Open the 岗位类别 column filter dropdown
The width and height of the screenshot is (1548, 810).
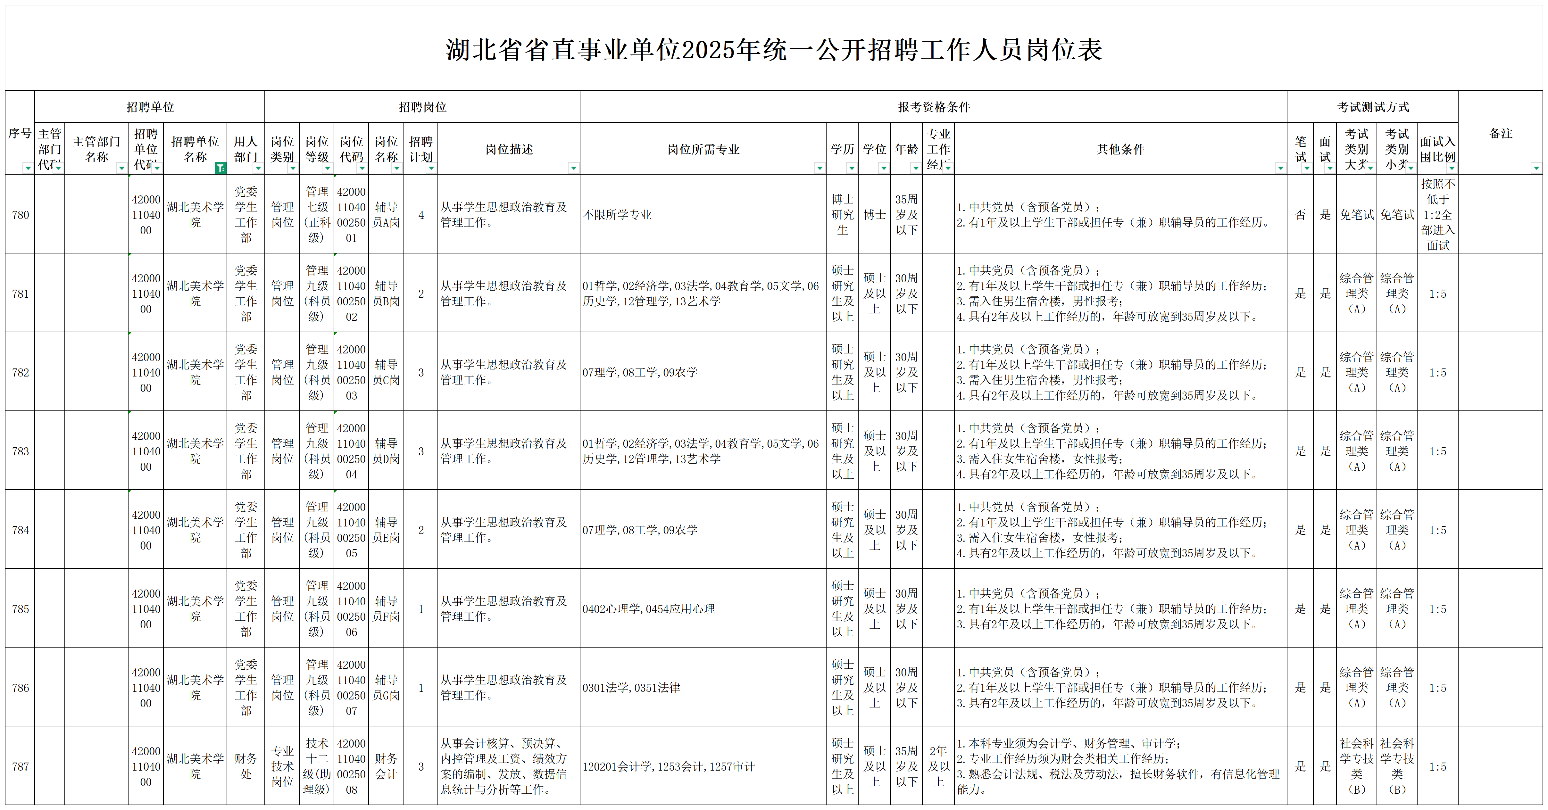(x=293, y=168)
